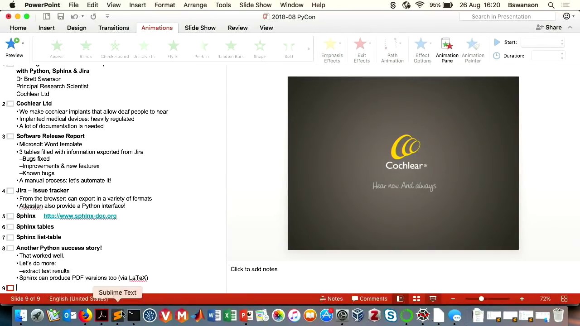The height and width of the screenshot is (326, 580).
Task: Open the Transitions ribbon tab
Action: [114, 28]
